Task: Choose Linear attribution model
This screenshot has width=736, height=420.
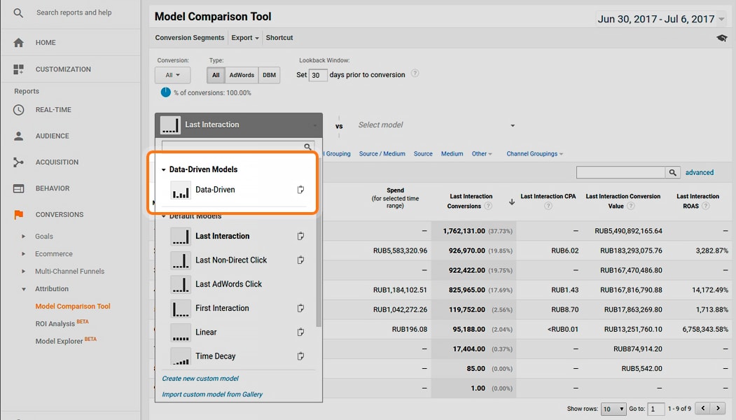Action: pyautogui.click(x=206, y=332)
